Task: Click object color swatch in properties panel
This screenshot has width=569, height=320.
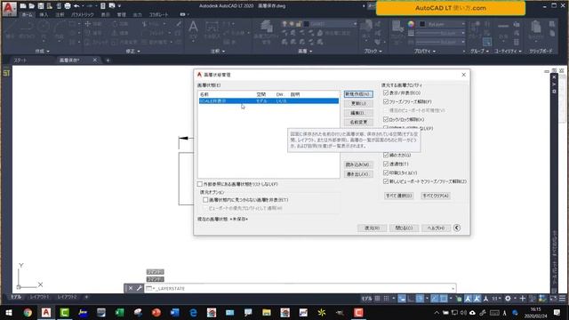Action: pos(422,24)
